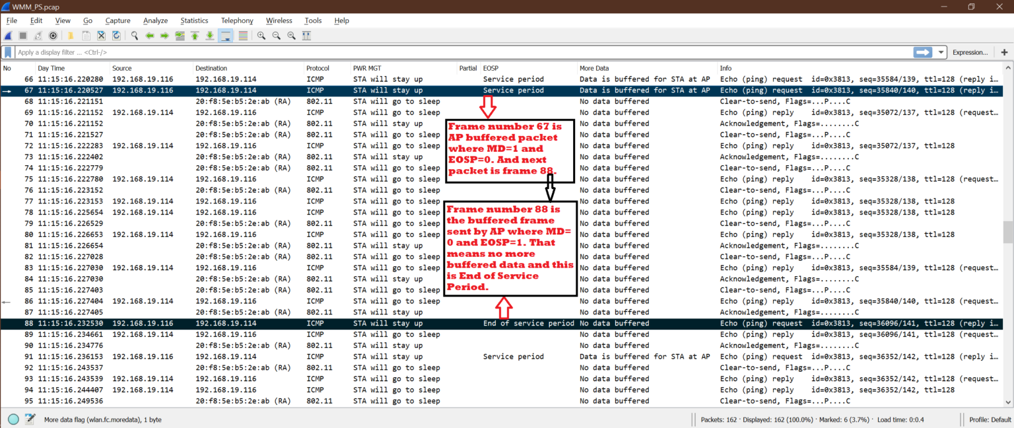The image size is (1014, 428).
Task: Select packet 95 Clear-to-send row
Action: click(502, 401)
